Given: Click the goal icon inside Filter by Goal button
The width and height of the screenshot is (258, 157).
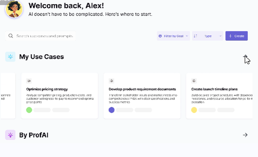Looking at the screenshot, I should (x=160, y=36).
